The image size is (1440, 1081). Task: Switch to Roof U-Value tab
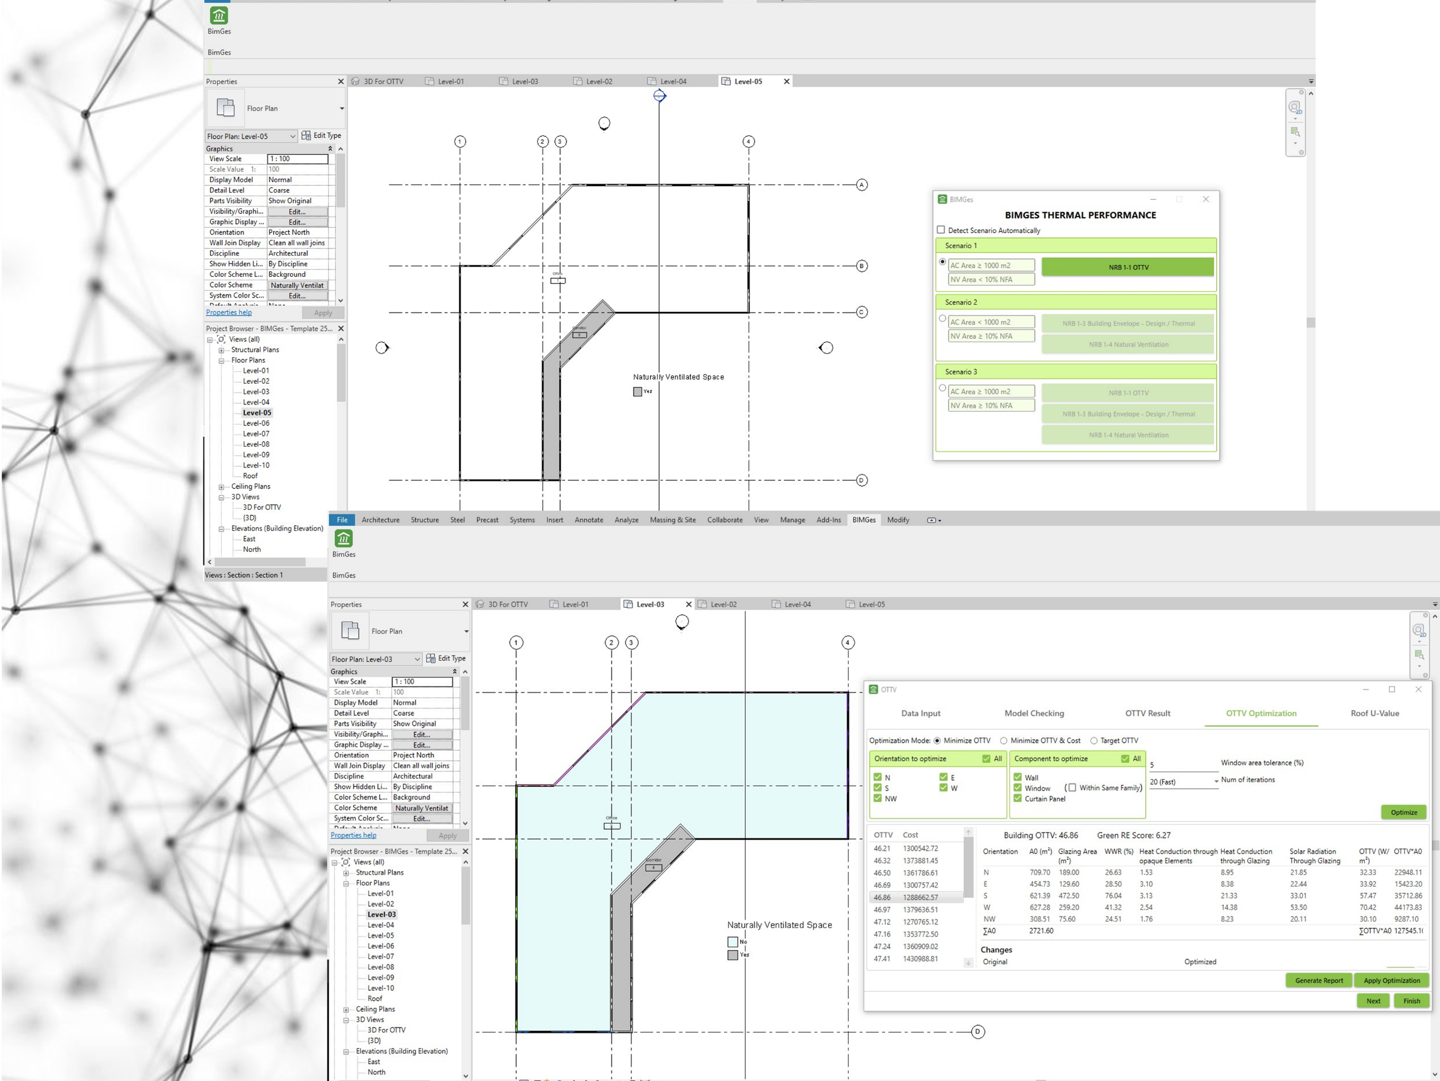click(1374, 713)
